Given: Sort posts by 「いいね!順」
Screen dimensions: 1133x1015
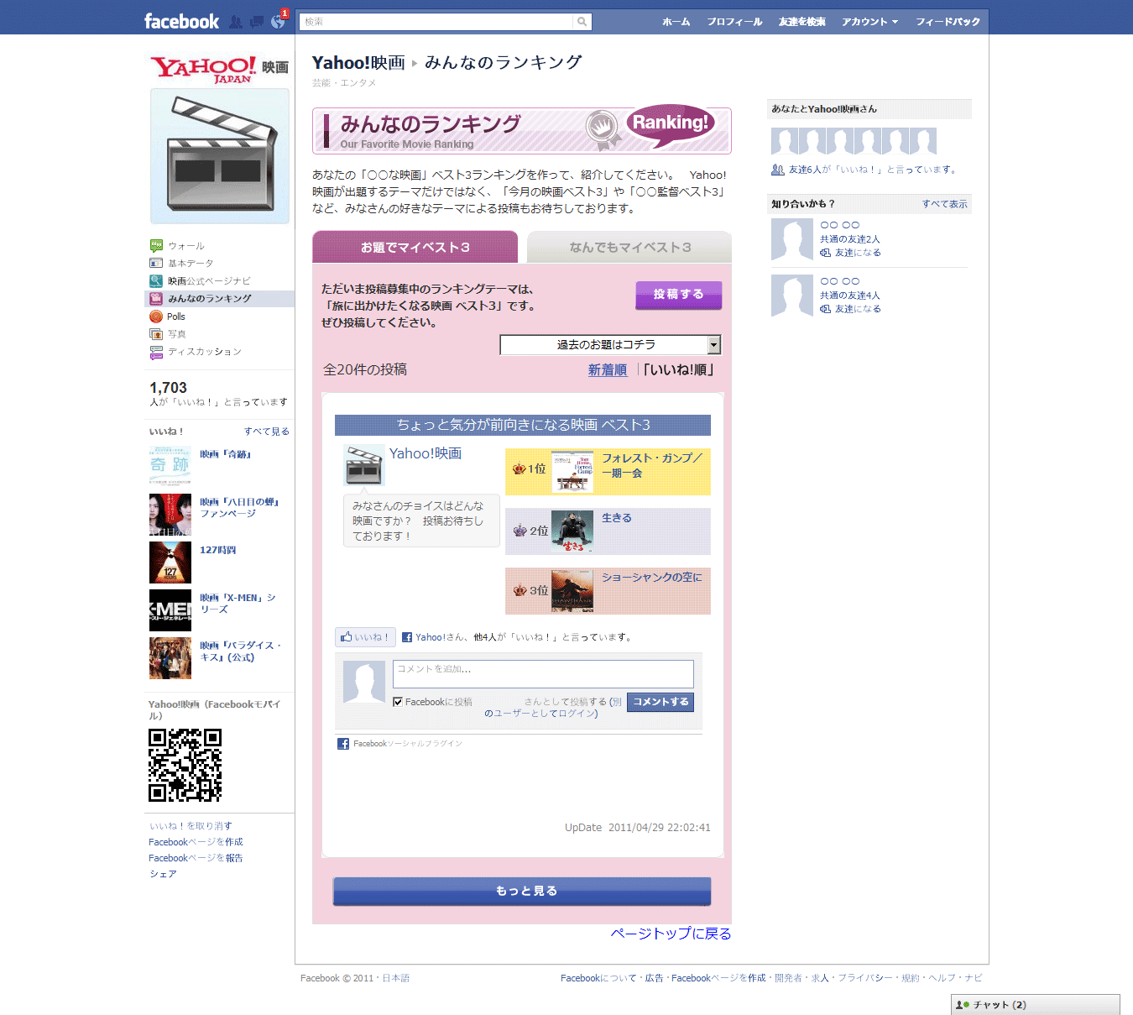Looking at the screenshot, I should pos(679,370).
